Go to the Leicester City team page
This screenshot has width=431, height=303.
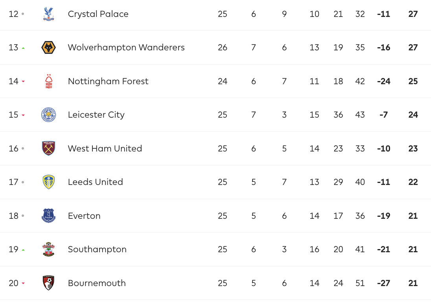tap(96, 115)
